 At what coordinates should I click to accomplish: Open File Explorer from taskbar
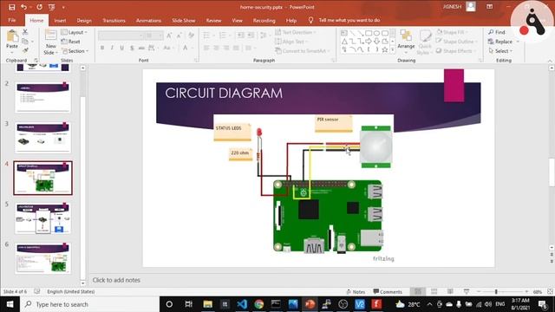[x=208, y=304]
